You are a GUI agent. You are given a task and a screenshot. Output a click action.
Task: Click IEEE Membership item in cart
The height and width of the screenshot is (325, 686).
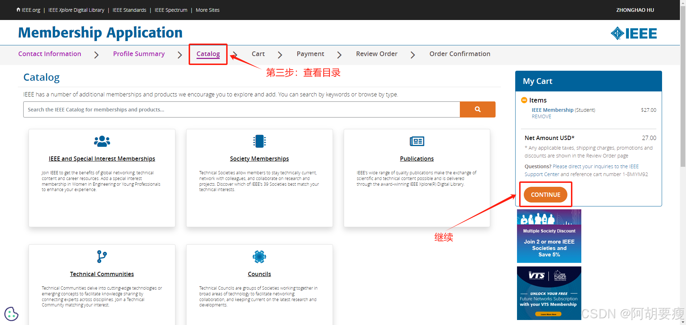coord(552,110)
